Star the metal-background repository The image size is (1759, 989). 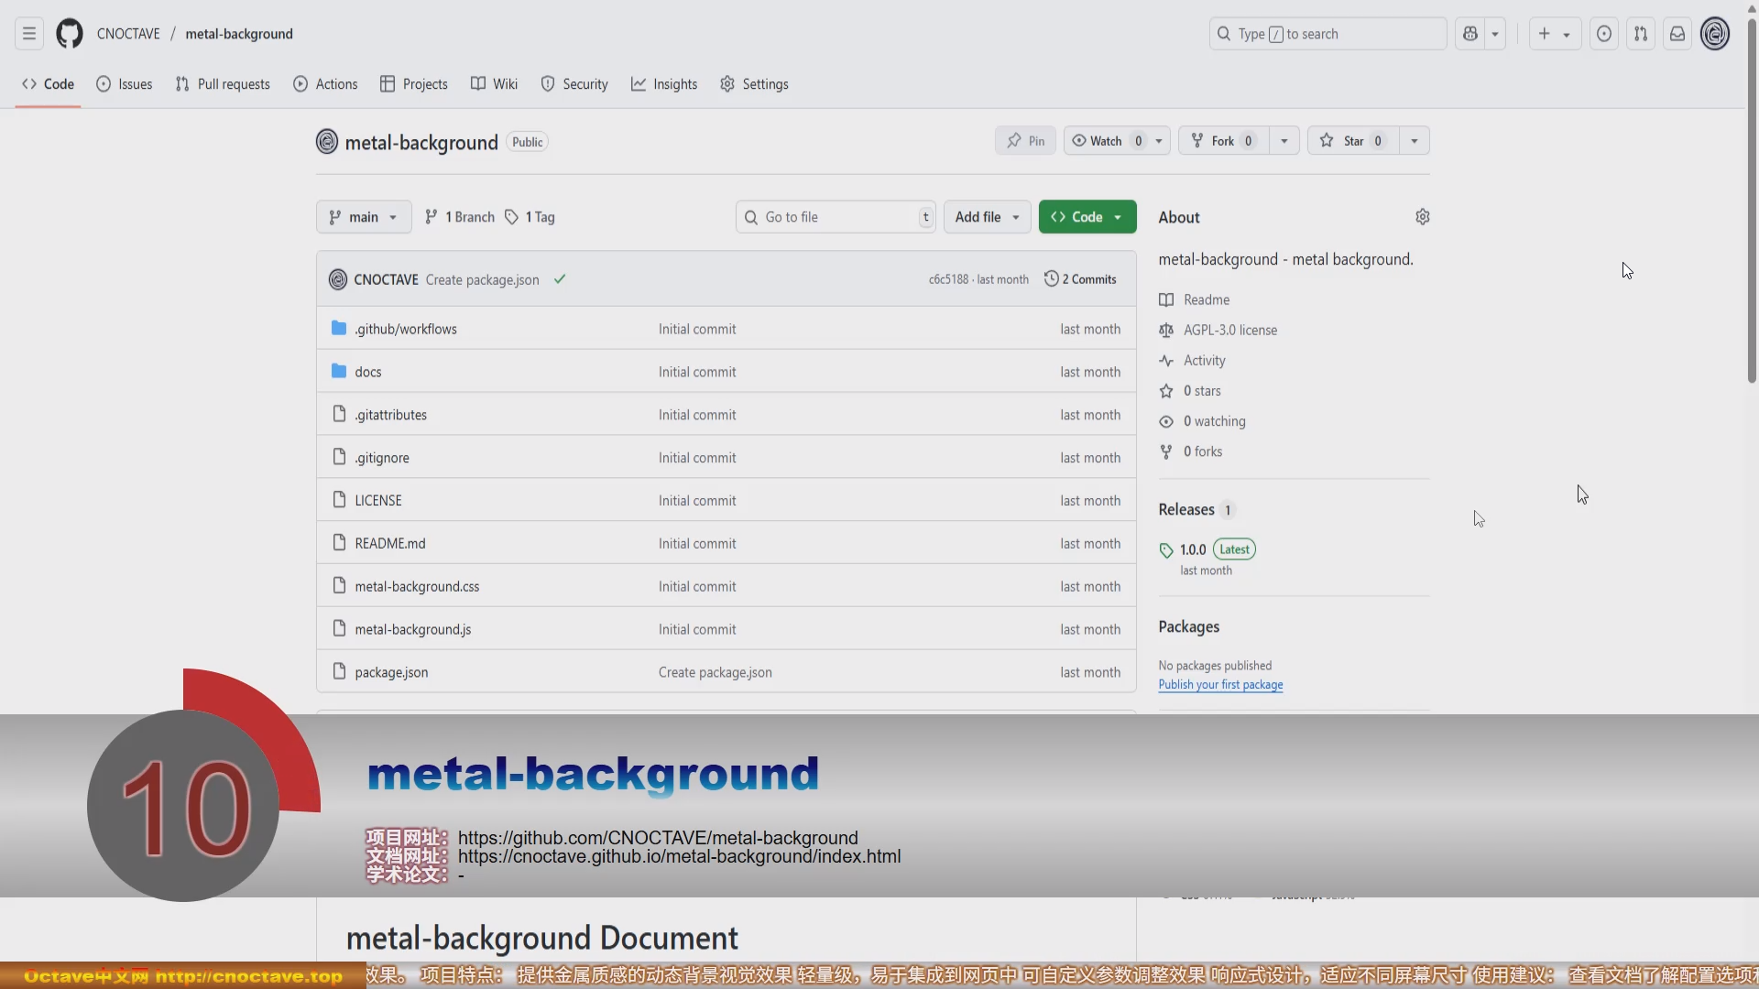[x=1352, y=141]
